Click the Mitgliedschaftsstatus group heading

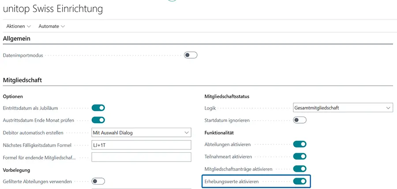227,96
